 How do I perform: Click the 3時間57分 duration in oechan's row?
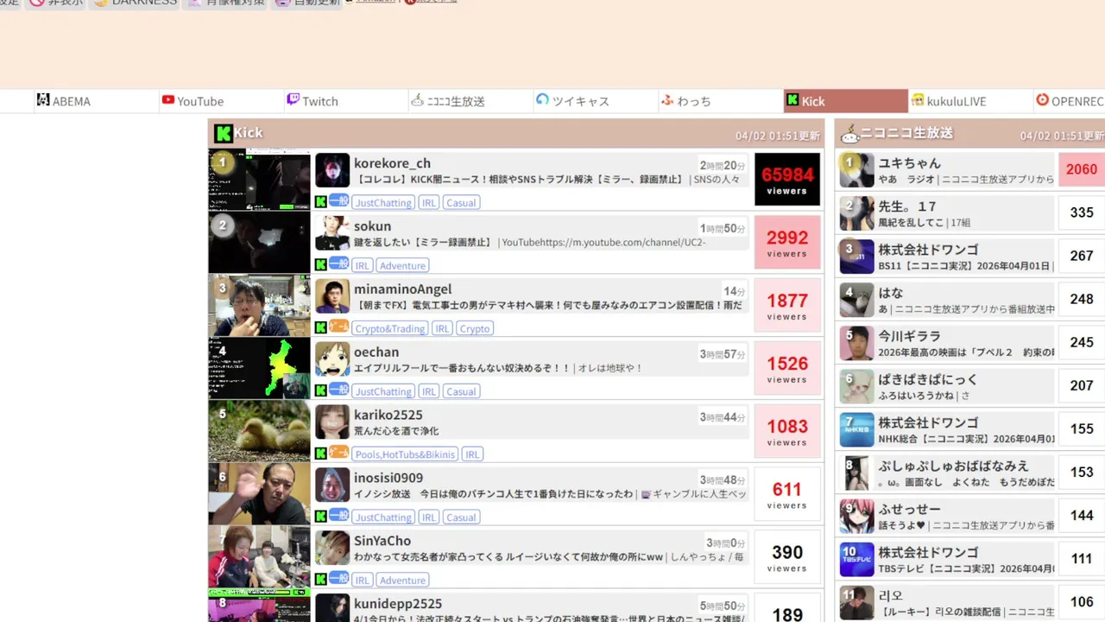coord(723,354)
